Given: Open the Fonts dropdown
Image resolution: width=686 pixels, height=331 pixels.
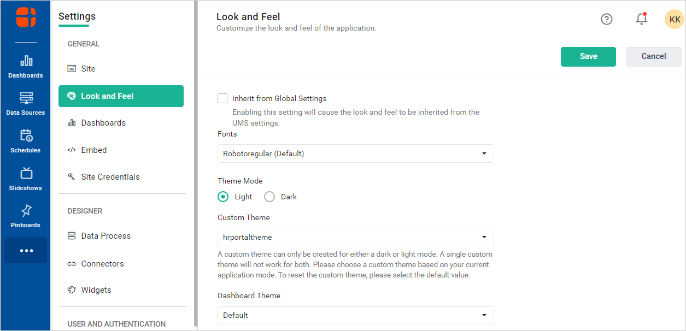Looking at the screenshot, I should (355, 153).
